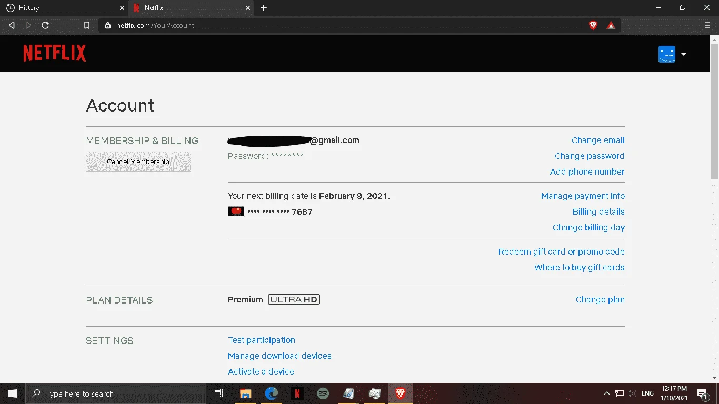This screenshot has height=404, width=719.
Task: Click Activate a device link
Action: (x=261, y=372)
